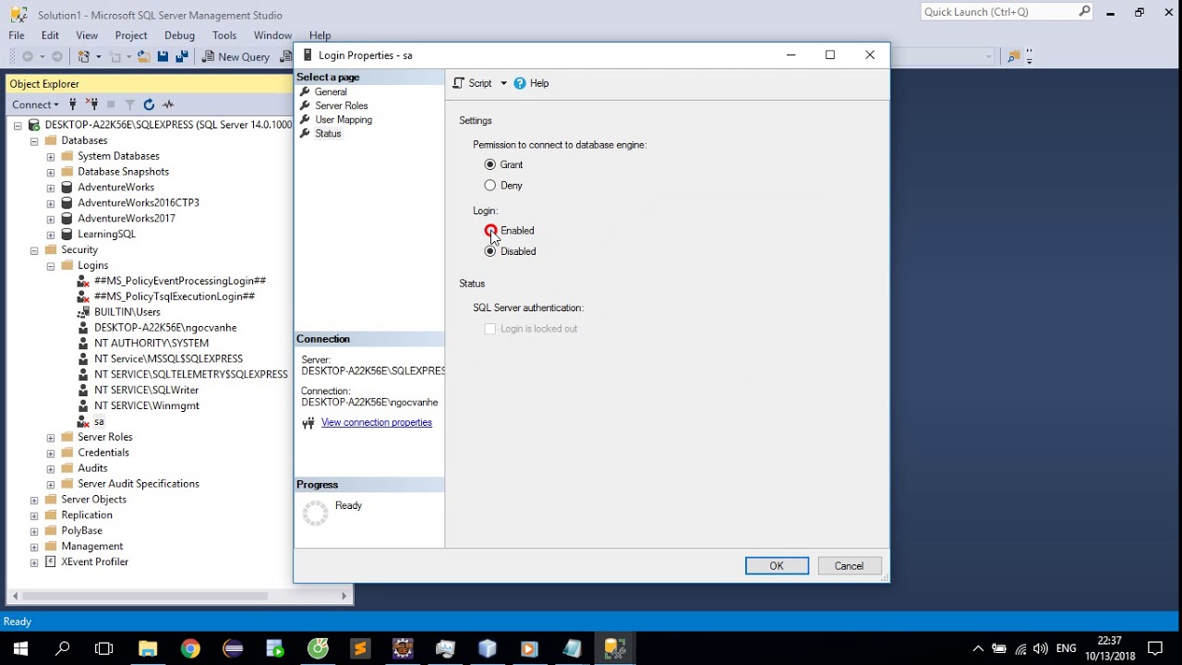Expand the Management tree node
Viewport: 1182px width, 665px height.
pos(34,547)
